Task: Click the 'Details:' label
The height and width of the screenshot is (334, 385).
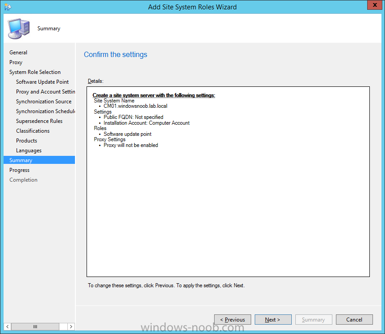Action: [x=95, y=81]
